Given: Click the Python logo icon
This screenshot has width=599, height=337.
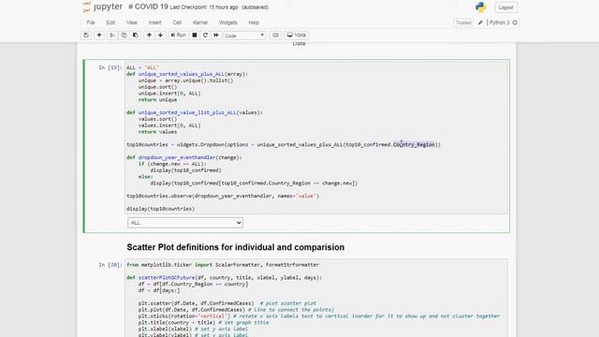Looking at the screenshot, I should pyautogui.click(x=480, y=7).
